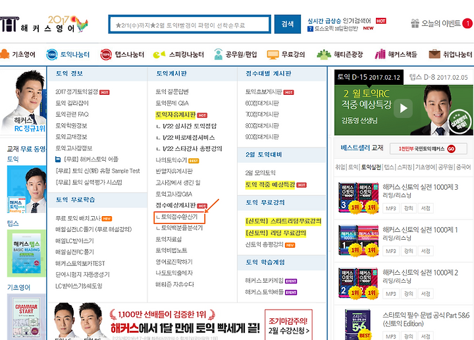This screenshot has height=340, width=474.
Task: Click 해커스 신토익 실전 1000제 1 book thumbnail
Action: point(358,241)
